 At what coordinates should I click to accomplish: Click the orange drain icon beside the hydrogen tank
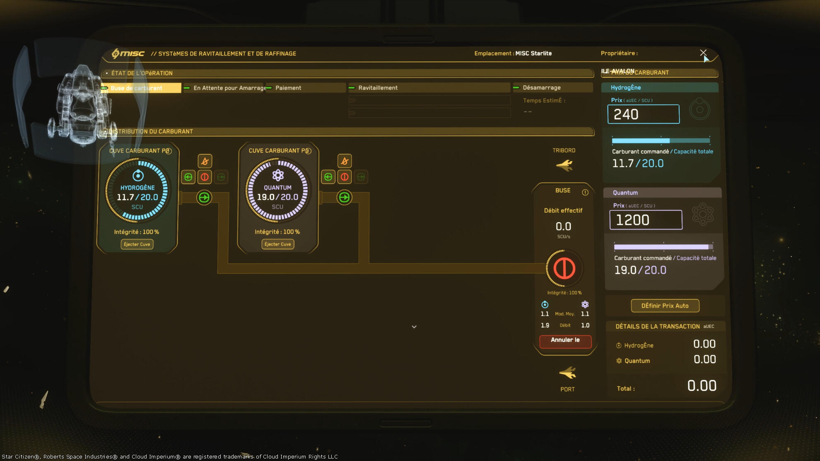point(205,161)
